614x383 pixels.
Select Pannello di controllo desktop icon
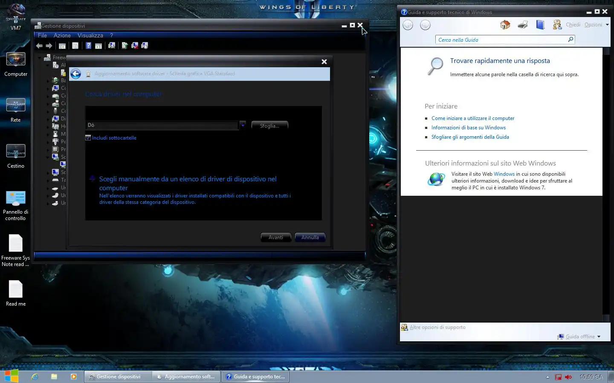[x=16, y=205]
